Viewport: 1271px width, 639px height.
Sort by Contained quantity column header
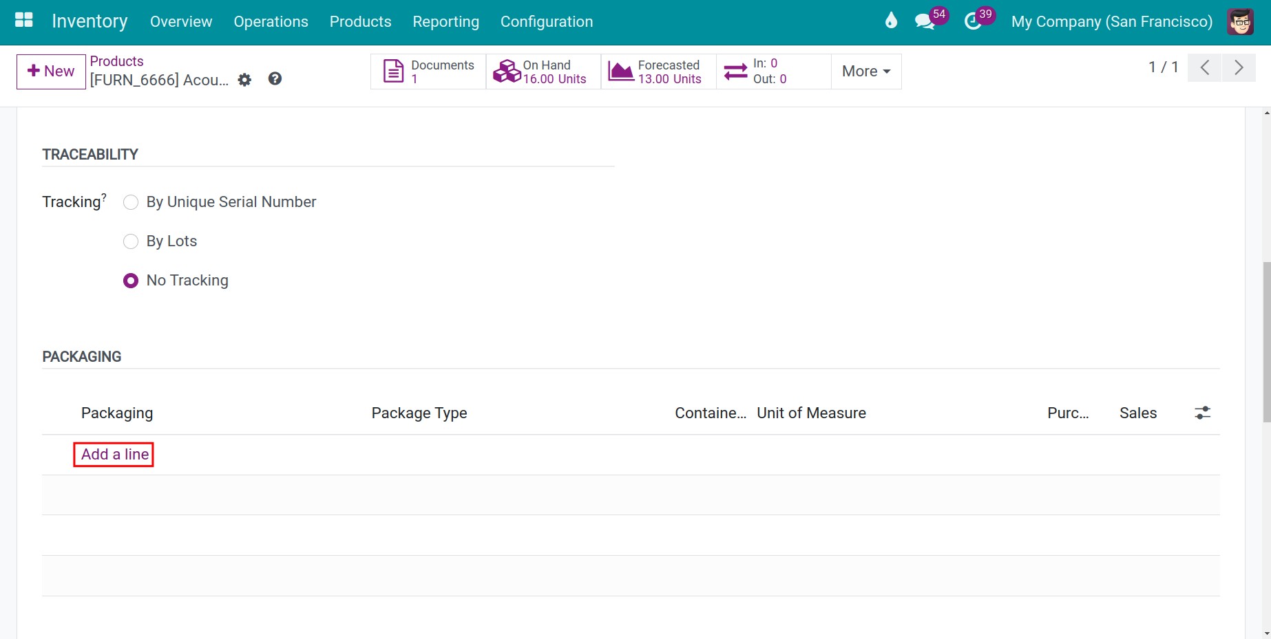tap(710, 413)
